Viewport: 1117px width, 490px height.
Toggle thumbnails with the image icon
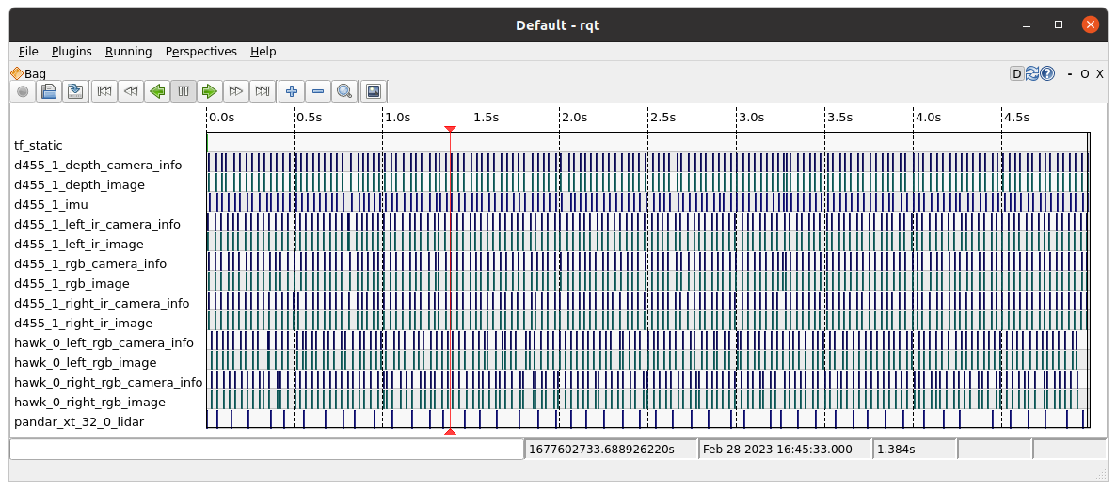[x=374, y=91]
